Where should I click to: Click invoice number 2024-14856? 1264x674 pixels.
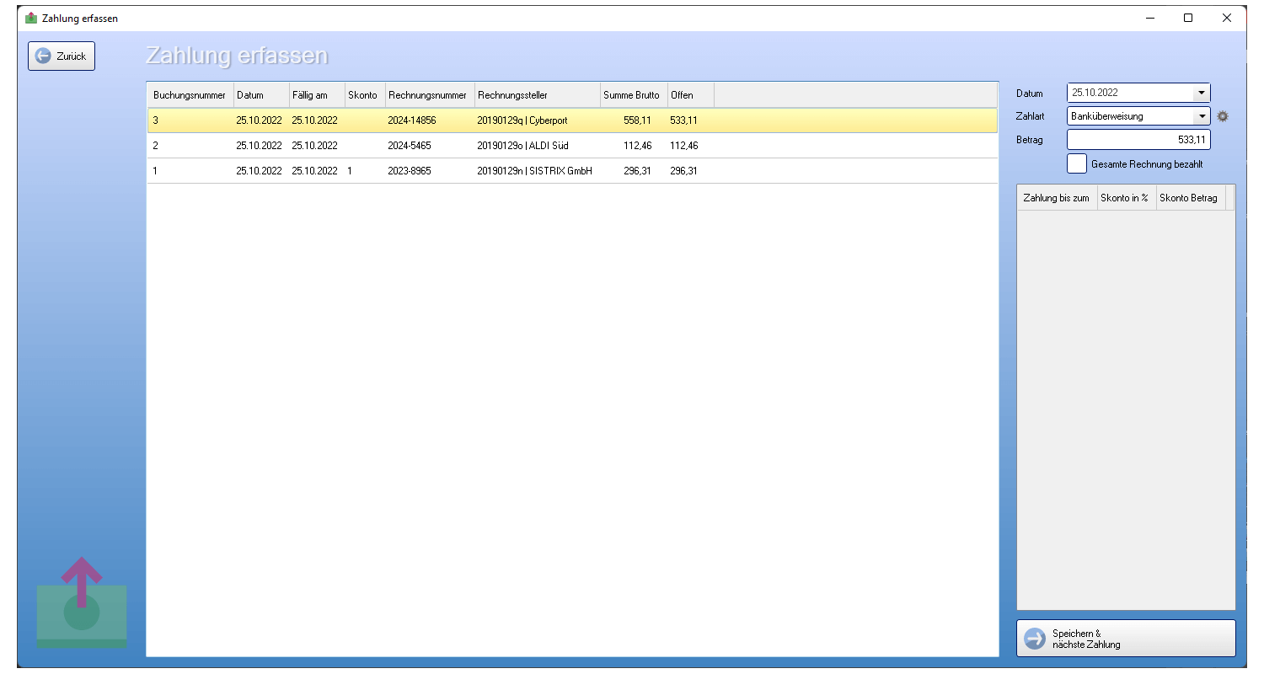[x=412, y=120]
